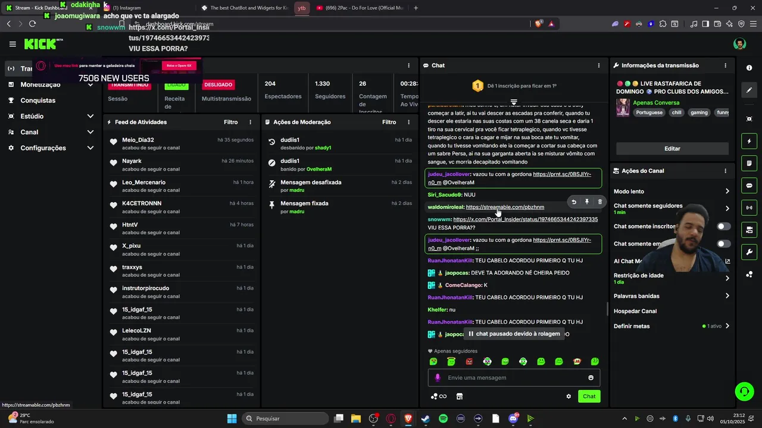Switch to the ChatBot and Widgets tab
762x428 pixels.
(244, 8)
